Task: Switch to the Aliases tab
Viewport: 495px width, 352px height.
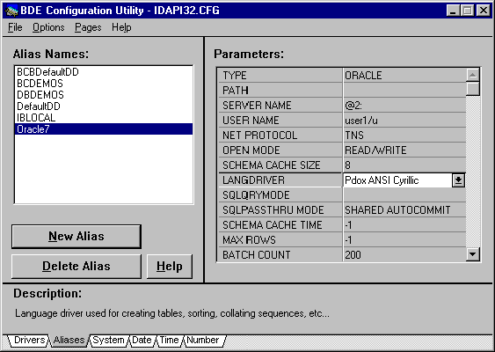Action: click(x=69, y=340)
